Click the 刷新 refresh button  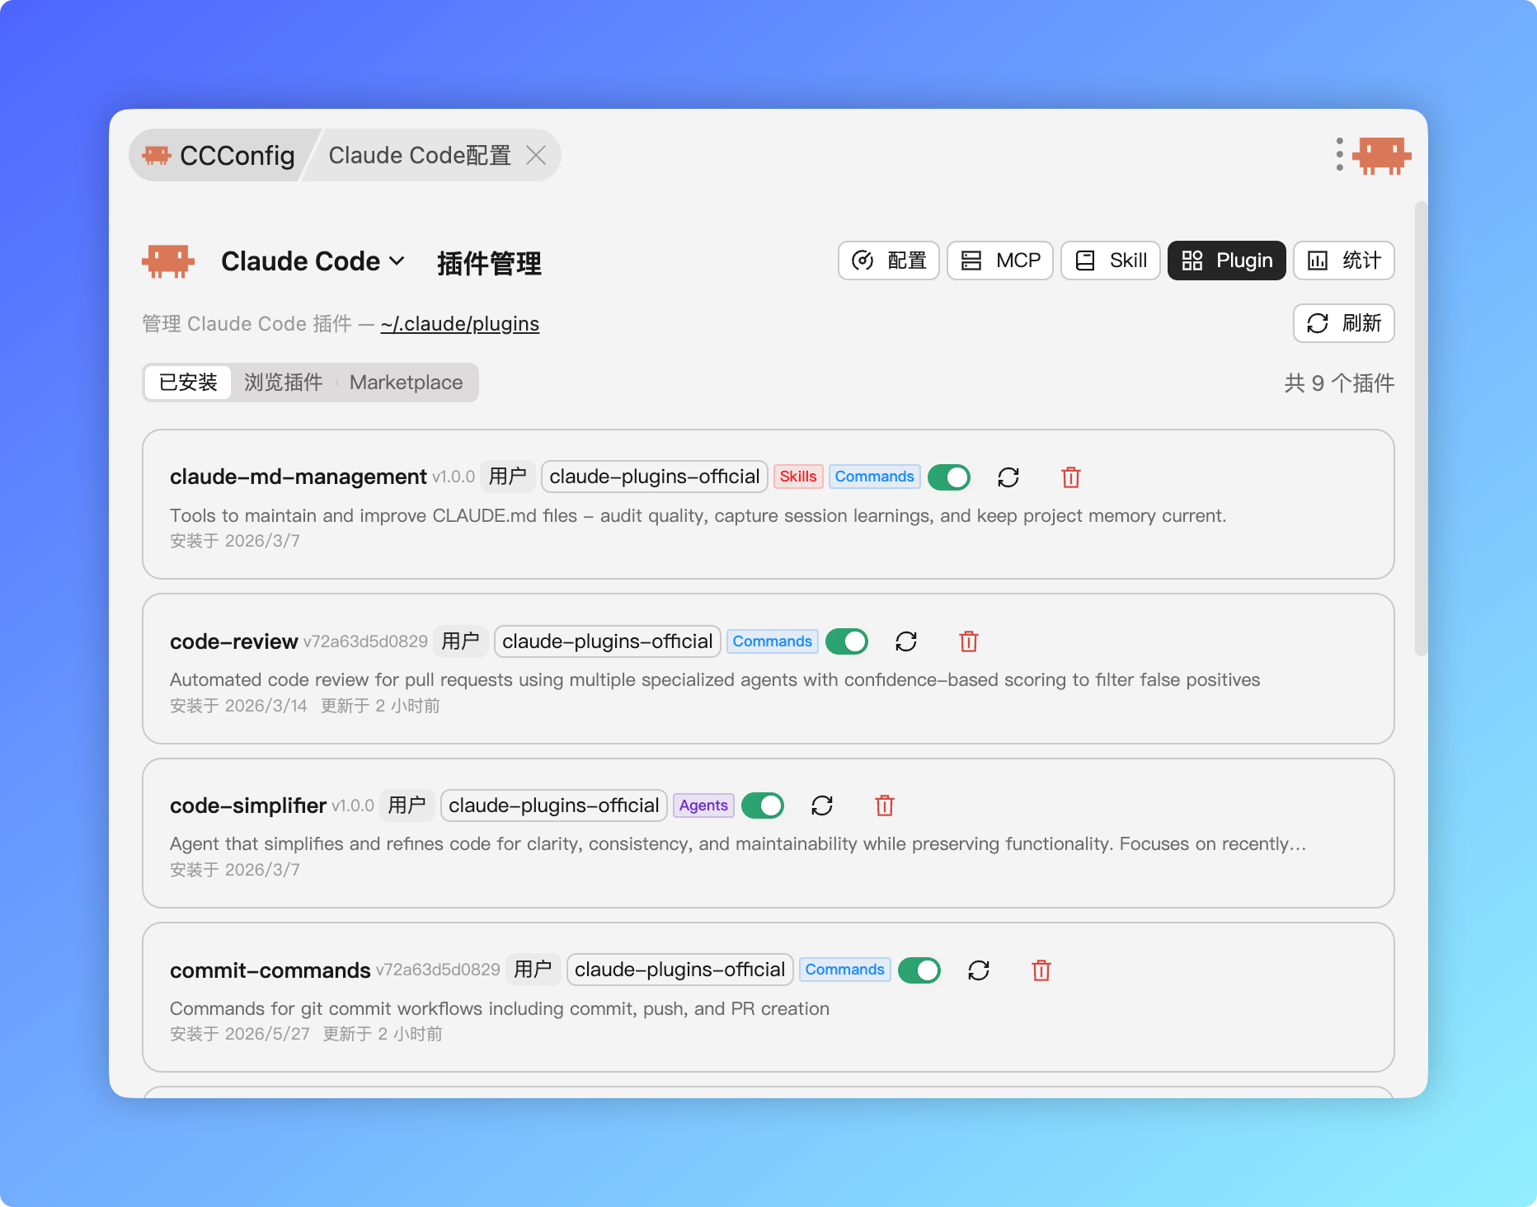click(1343, 323)
